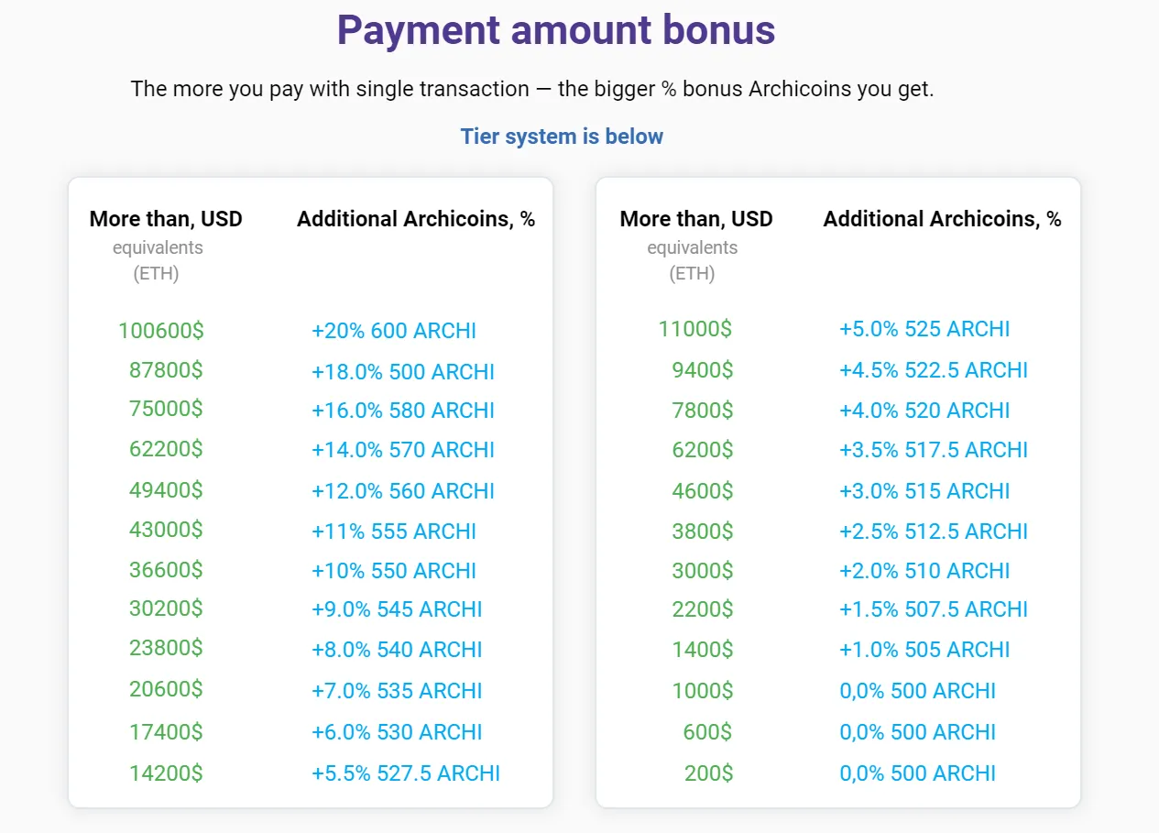Click the right Additional Archicoins, % header
This screenshot has height=833, width=1159.
pyautogui.click(x=943, y=219)
